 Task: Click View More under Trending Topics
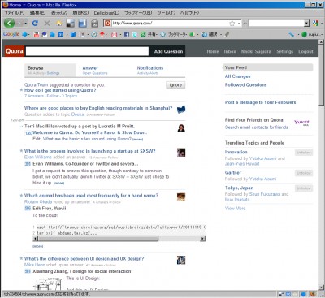tap(235, 209)
